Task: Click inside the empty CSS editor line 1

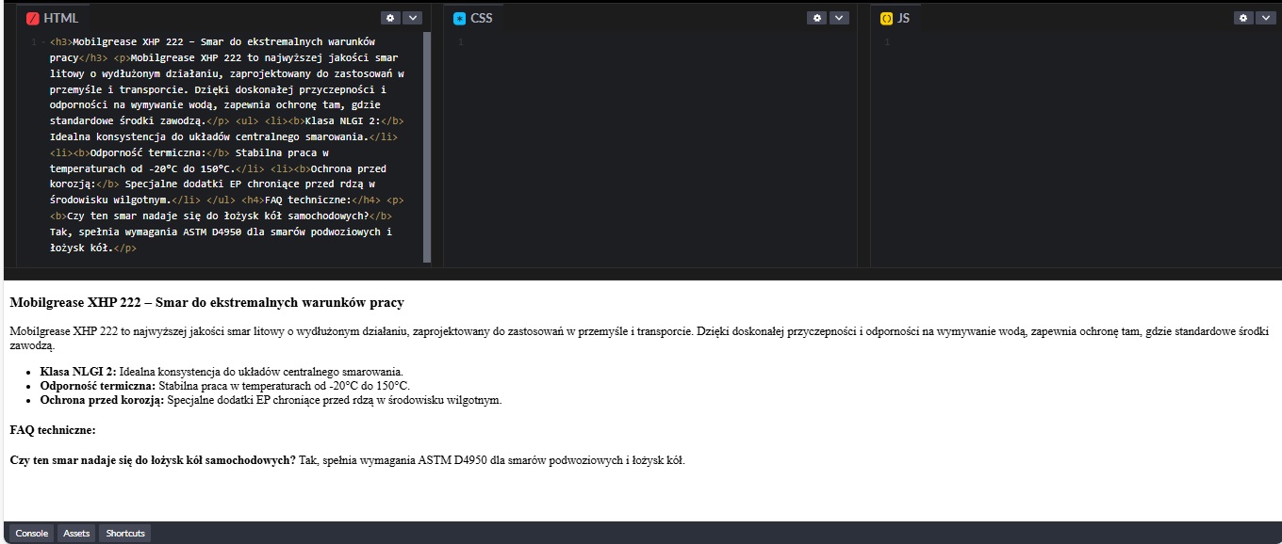Action: click(x=660, y=42)
